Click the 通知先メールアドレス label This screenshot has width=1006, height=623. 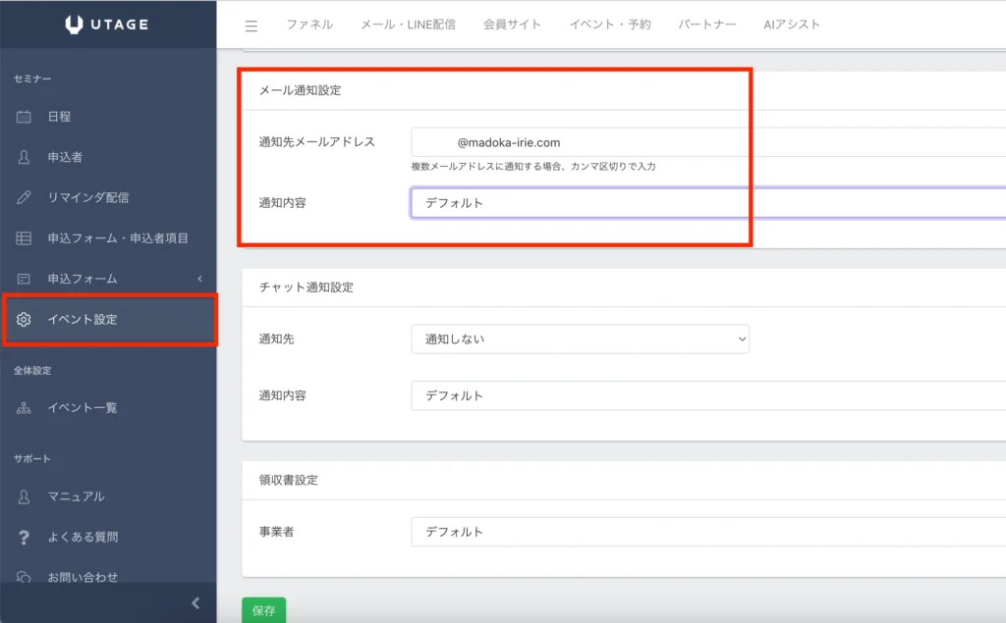click(x=317, y=142)
